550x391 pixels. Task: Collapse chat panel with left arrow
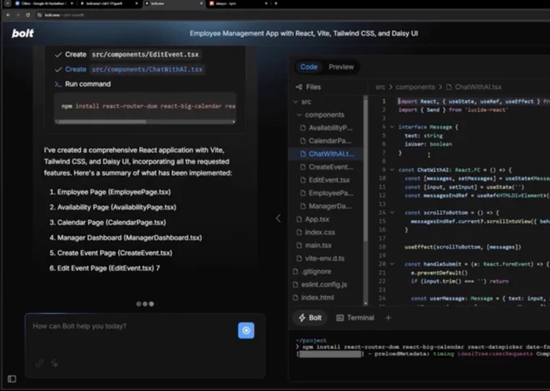[277, 219]
